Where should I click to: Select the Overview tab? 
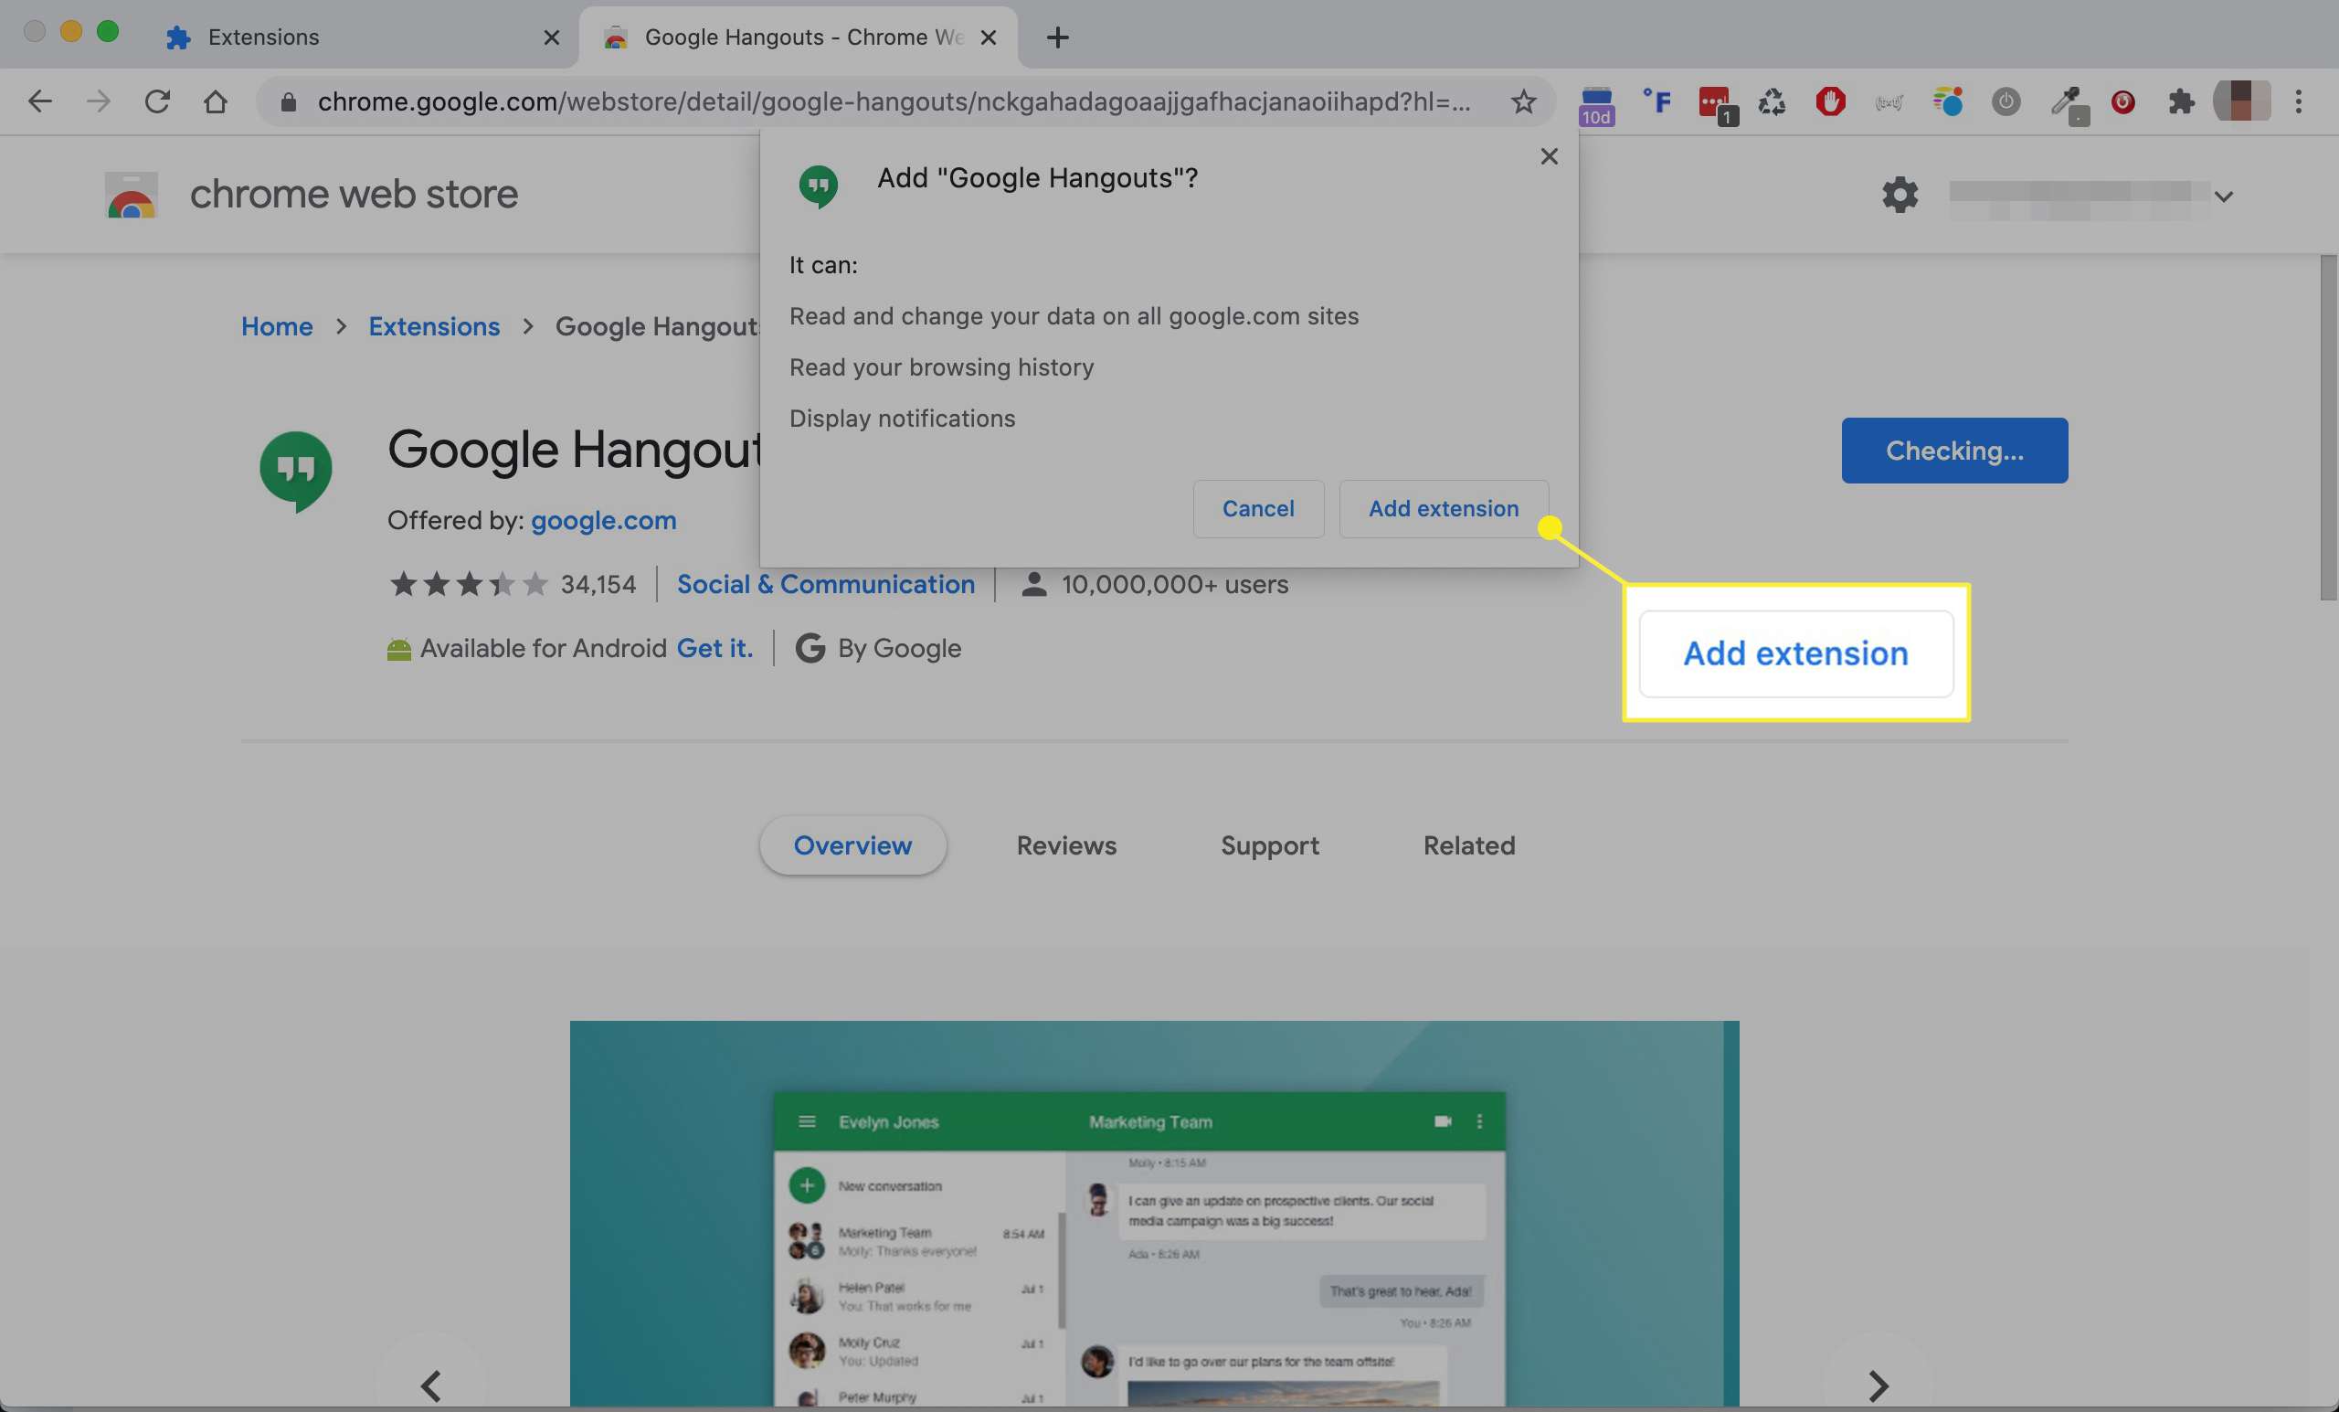(x=852, y=846)
